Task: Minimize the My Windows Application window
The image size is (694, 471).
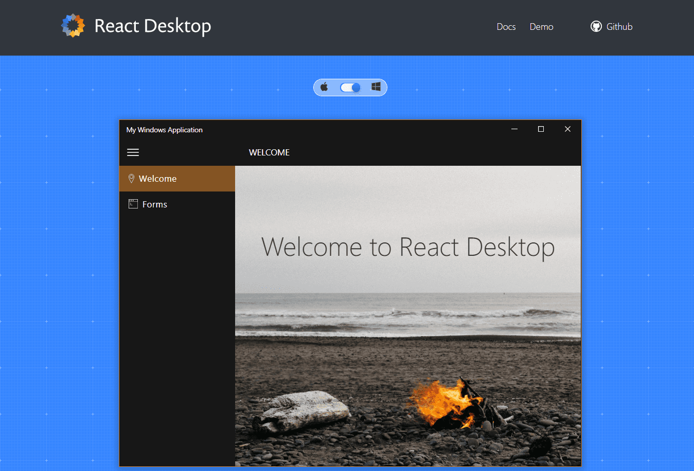Action: pyautogui.click(x=514, y=129)
